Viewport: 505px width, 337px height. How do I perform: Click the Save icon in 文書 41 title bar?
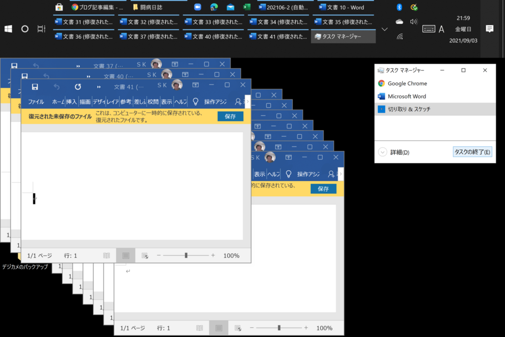[35, 87]
